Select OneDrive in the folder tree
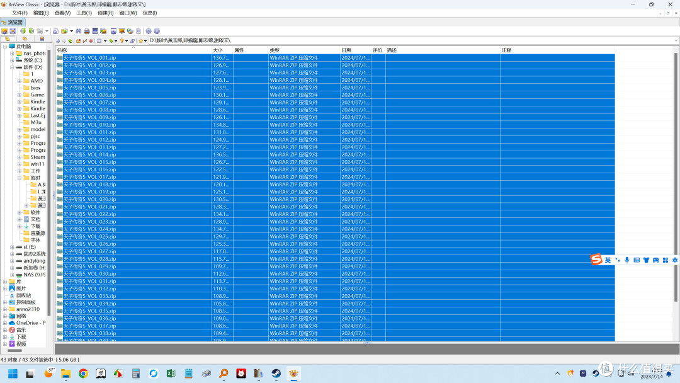This screenshot has height=383, width=680. pyautogui.click(x=30, y=323)
